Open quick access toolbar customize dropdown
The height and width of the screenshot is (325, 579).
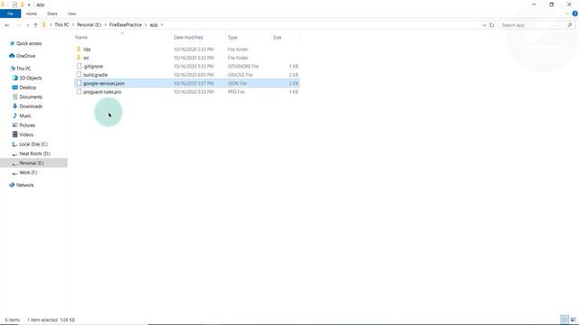coord(29,5)
